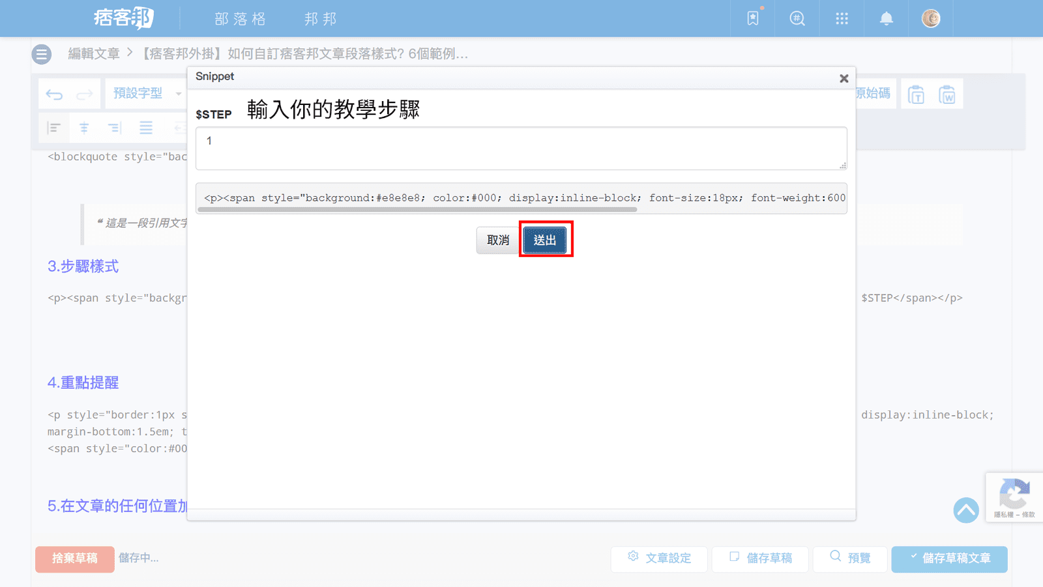Open the hashtag search icon
The height and width of the screenshot is (587, 1043).
[x=797, y=18]
